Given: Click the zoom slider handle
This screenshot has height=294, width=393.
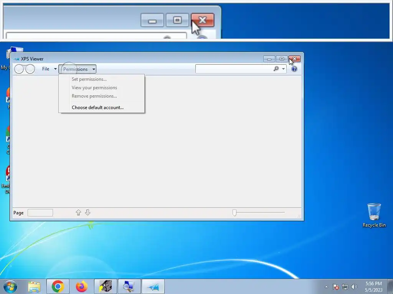Looking at the screenshot, I should pos(234,212).
